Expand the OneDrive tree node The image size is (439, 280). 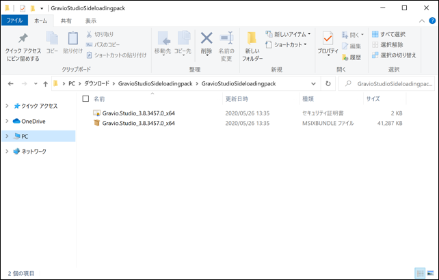(x=7, y=121)
